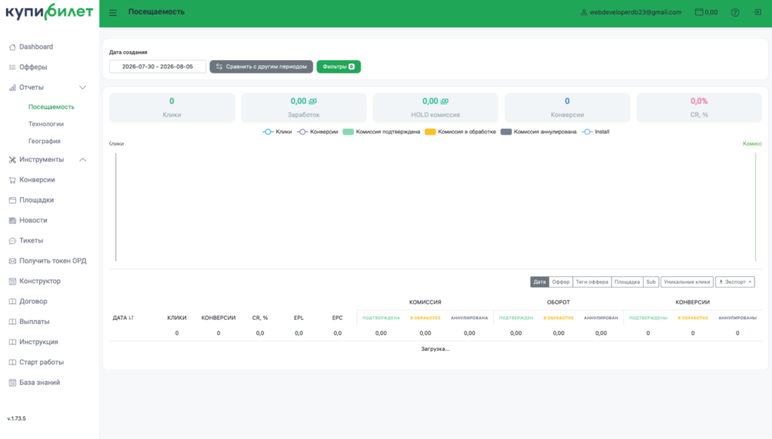Toggle Комиссия в обработке legend item
772x439 pixels.
tap(460, 132)
